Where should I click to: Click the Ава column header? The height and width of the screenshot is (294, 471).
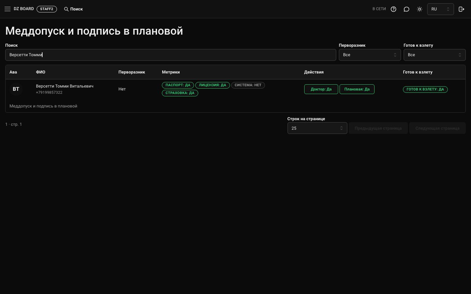tap(13, 72)
